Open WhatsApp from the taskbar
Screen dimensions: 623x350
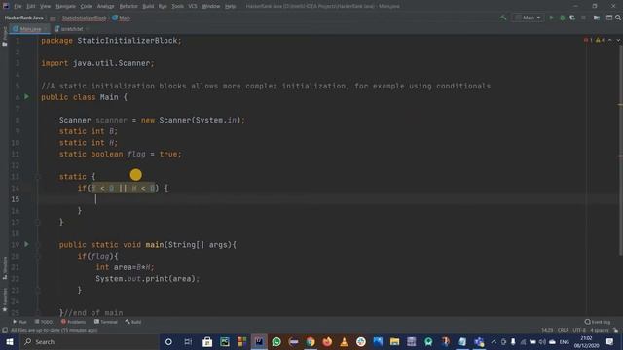click(276, 341)
